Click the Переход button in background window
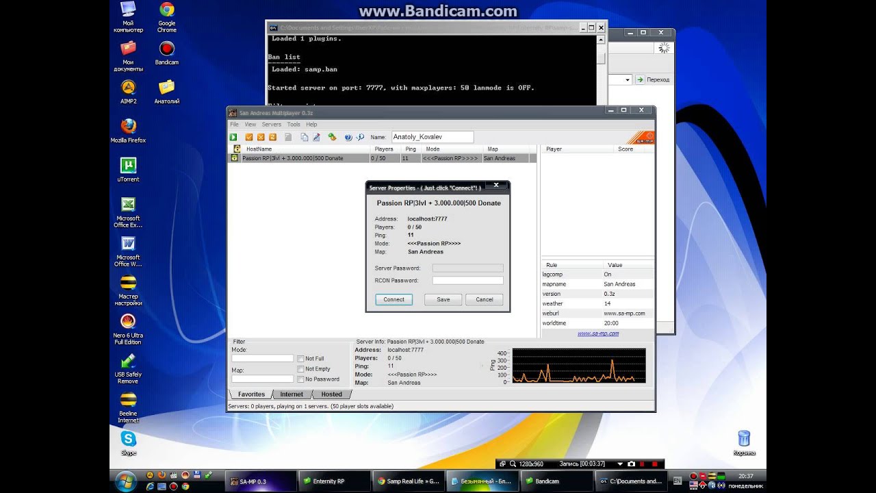This screenshot has height=493, width=876. [653, 80]
